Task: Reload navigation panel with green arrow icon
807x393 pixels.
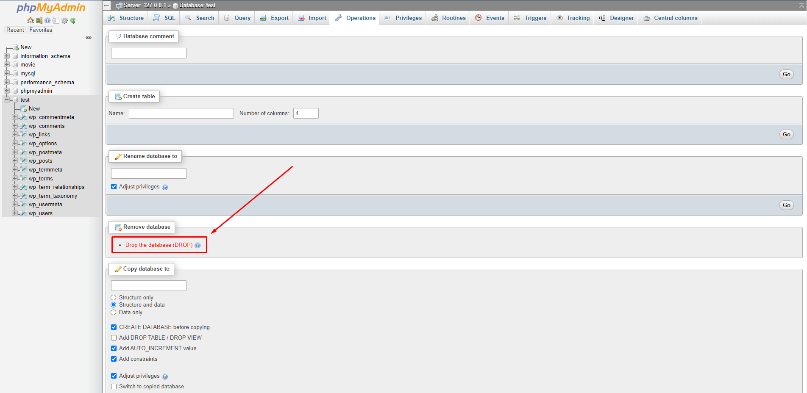Action: (73, 20)
